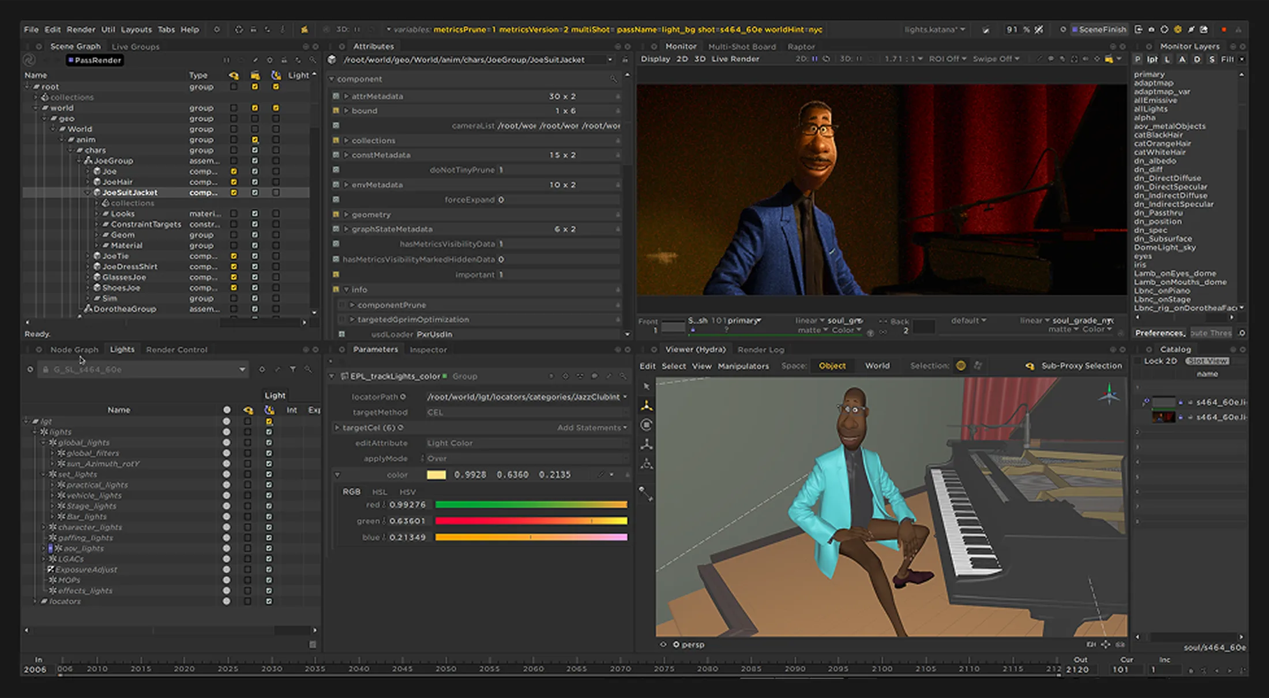Open the ROI Off dropdown
1269x698 pixels.
(947, 59)
